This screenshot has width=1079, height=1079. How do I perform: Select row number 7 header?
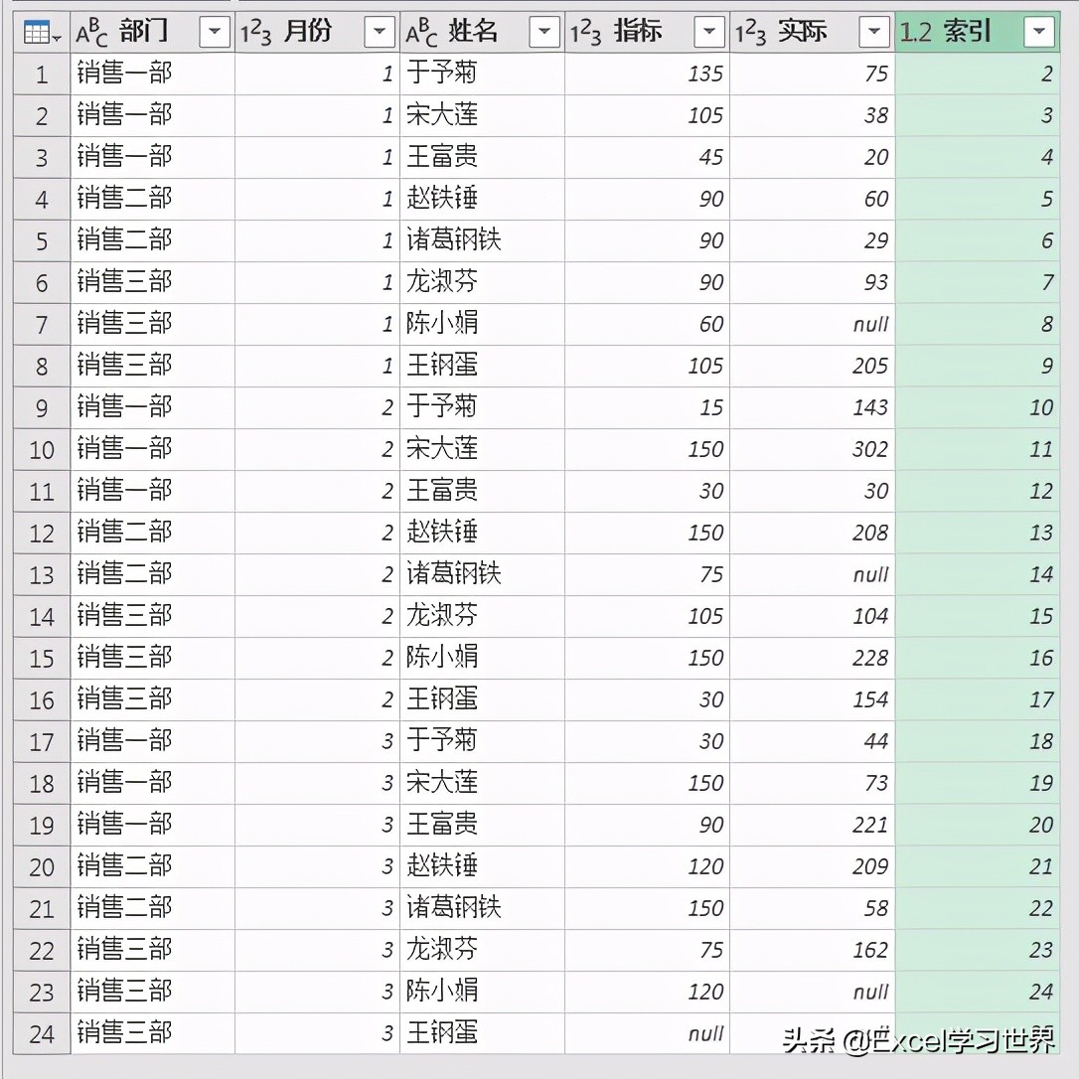(x=42, y=325)
